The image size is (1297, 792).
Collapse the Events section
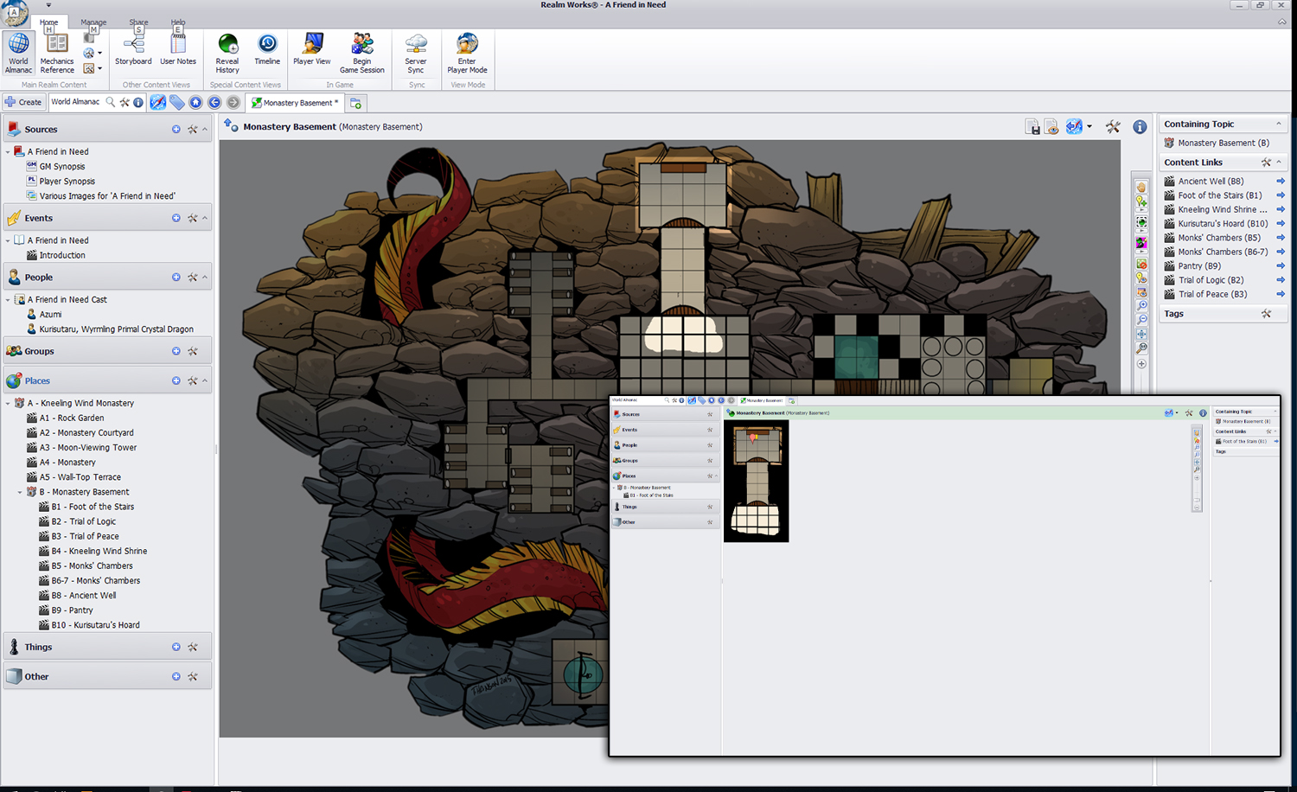tap(205, 219)
